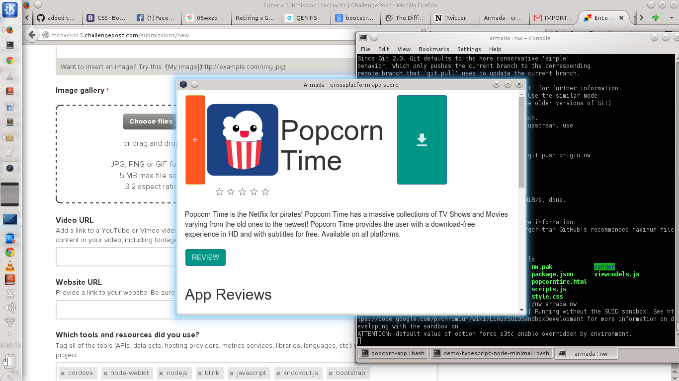679x381 pixels.
Task: Open the Konsole Edit menu
Action: (x=384, y=49)
